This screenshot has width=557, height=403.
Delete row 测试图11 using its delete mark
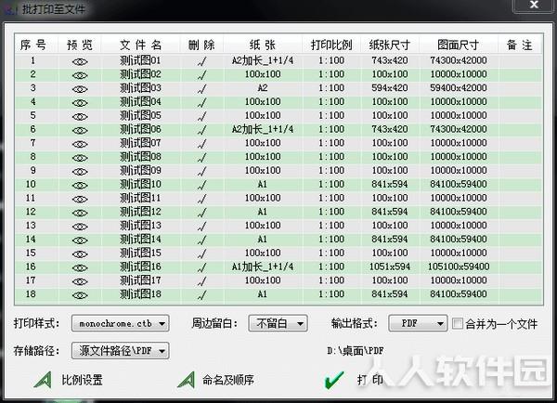201,199
